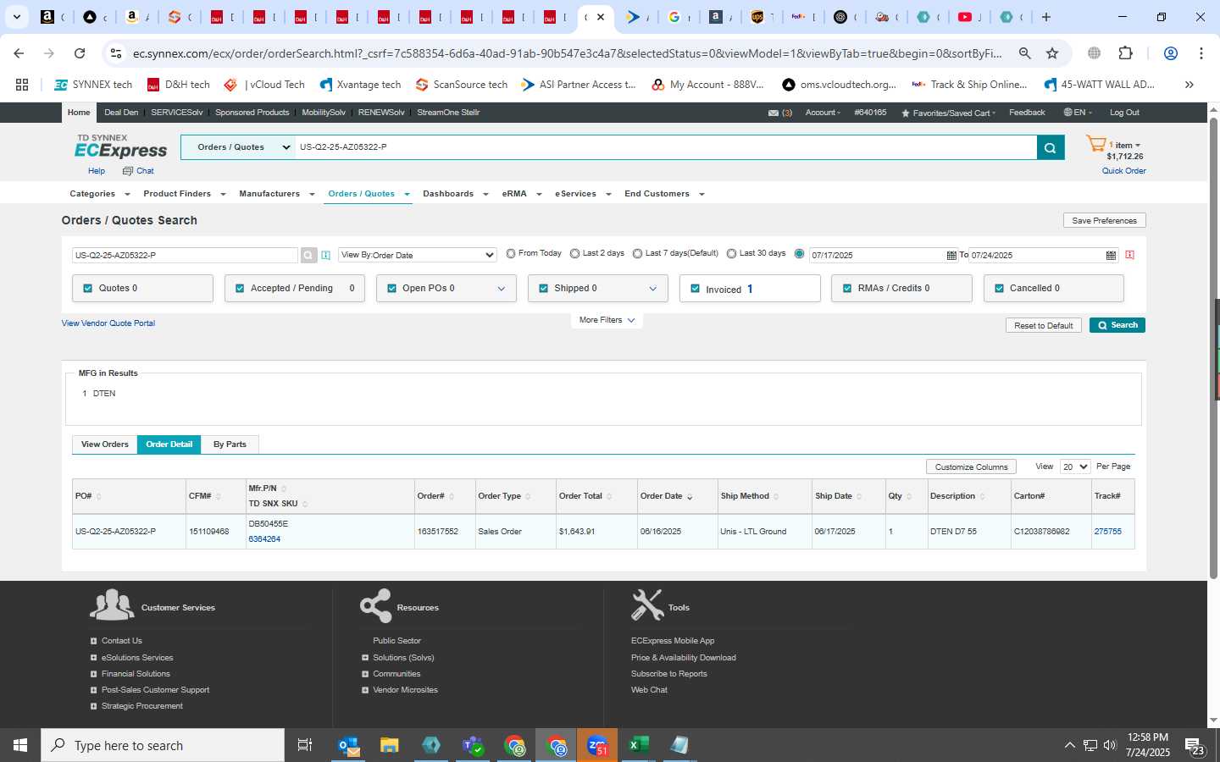This screenshot has height=762, width=1220.
Task: Open Chrome extensions puzzle icon
Action: click(x=1125, y=53)
